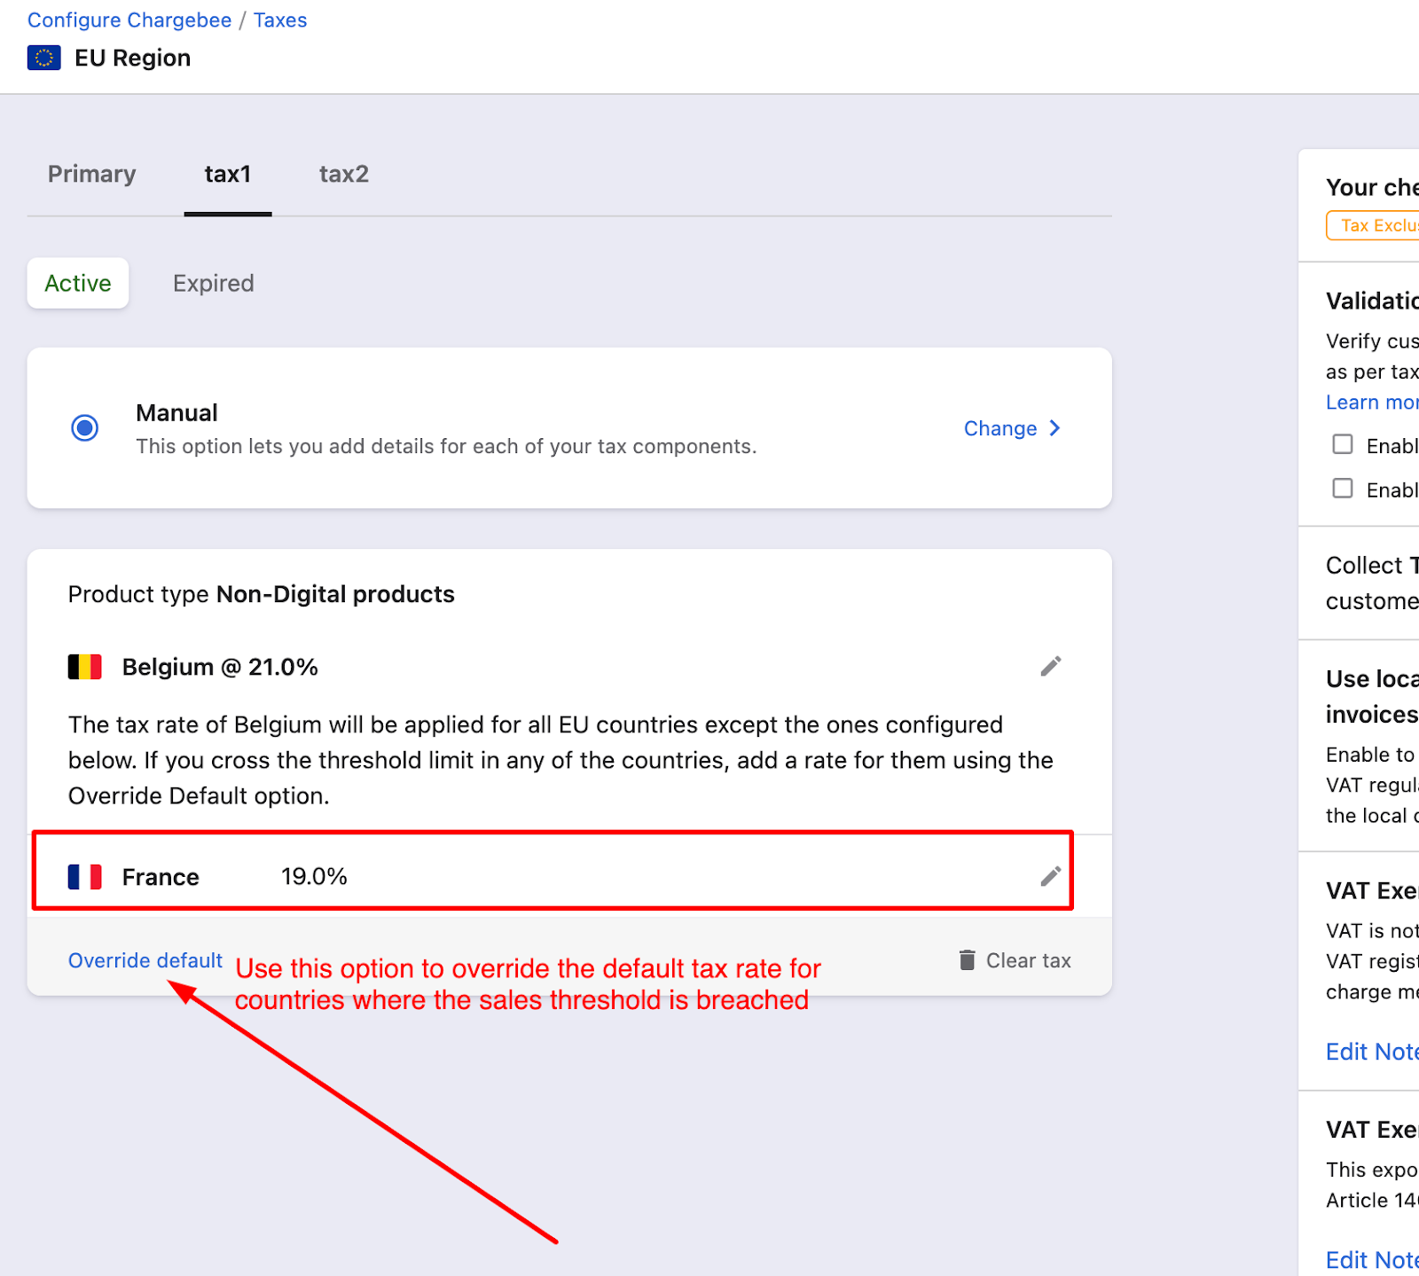
Task: Click the Belgium flag icon
Action: [85, 667]
